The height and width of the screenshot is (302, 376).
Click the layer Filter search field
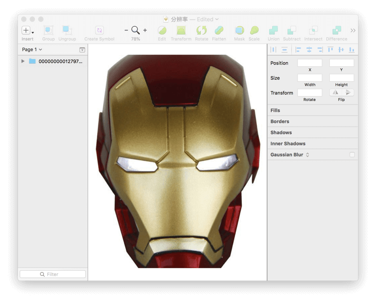click(52, 274)
